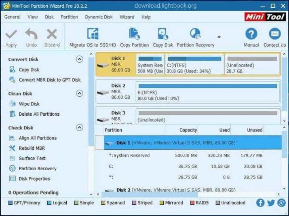
Task: Open the Copy Partition tool
Action: tap(134, 38)
